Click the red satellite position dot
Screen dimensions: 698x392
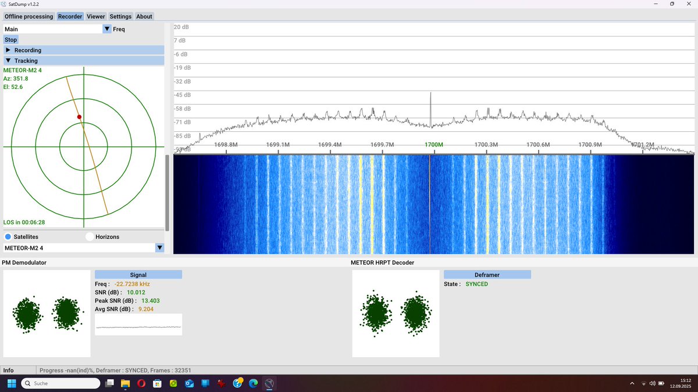[x=80, y=117]
